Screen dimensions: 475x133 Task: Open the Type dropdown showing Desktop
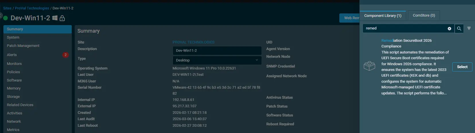coord(217,60)
